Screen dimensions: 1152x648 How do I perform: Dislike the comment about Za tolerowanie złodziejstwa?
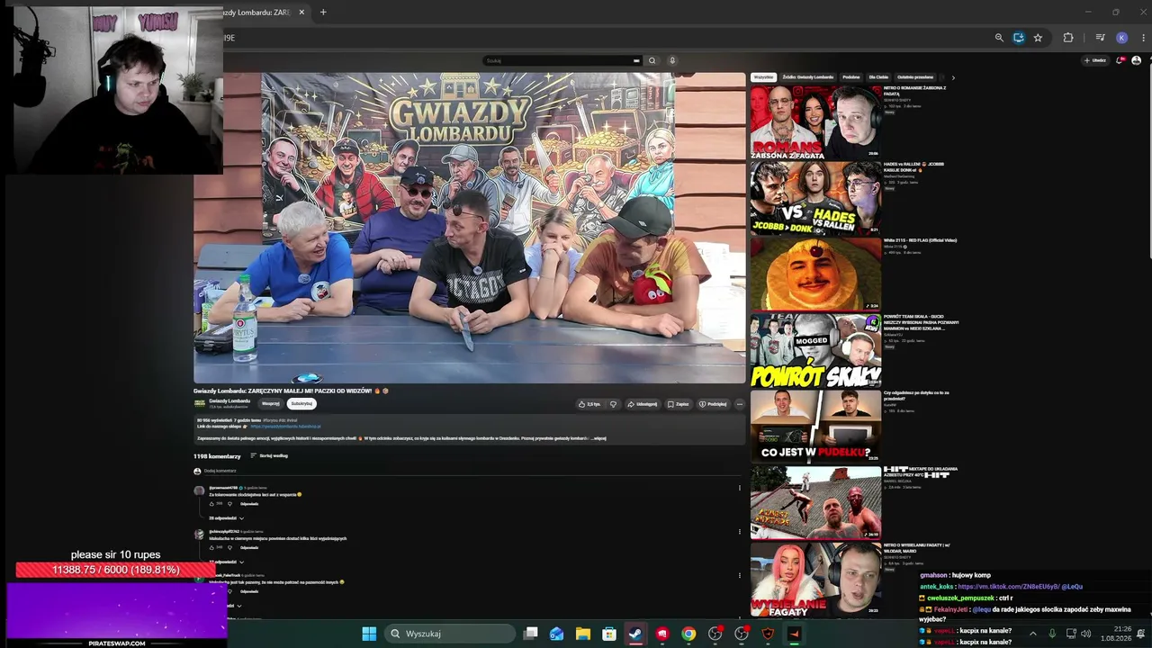tap(229, 504)
